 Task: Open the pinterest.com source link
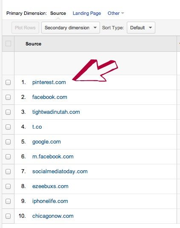(49, 82)
